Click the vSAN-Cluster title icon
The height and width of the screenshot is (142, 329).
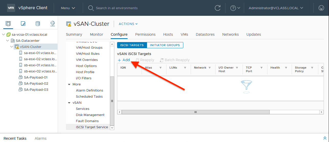click(69, 24)
